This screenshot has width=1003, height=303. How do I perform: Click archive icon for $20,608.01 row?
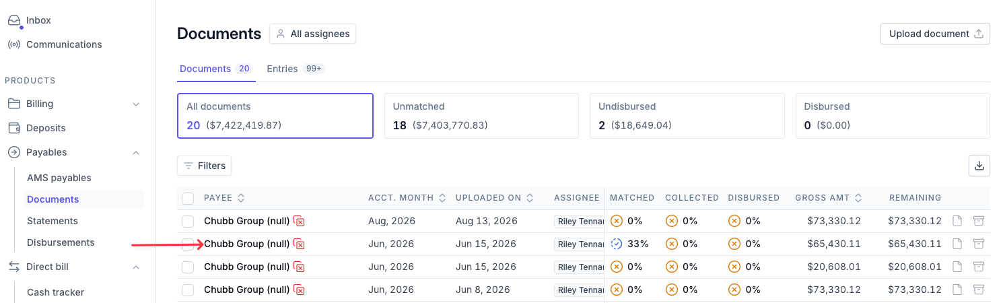tap(979, 267)
